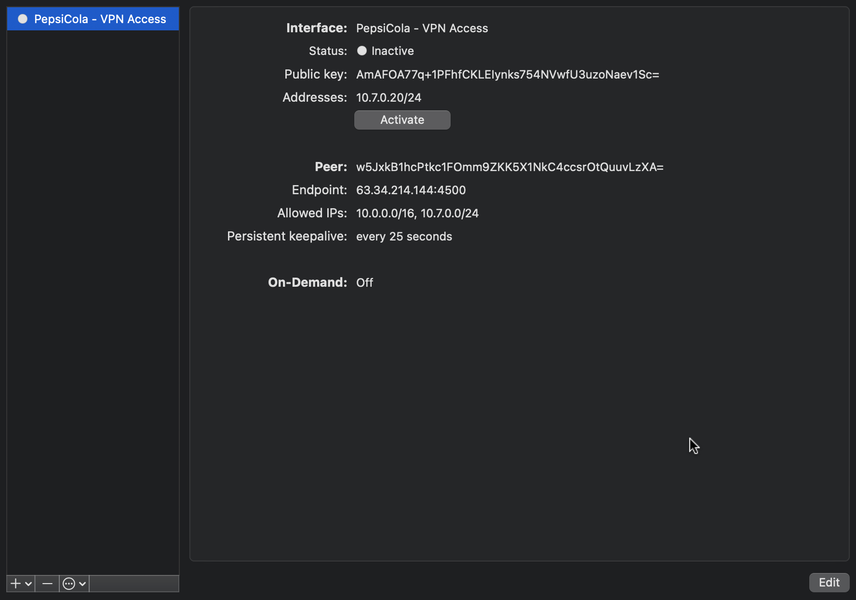Expand the chevron next to ellipsis icon
This screenshot has width=856, height=600.
coord(82,584)
